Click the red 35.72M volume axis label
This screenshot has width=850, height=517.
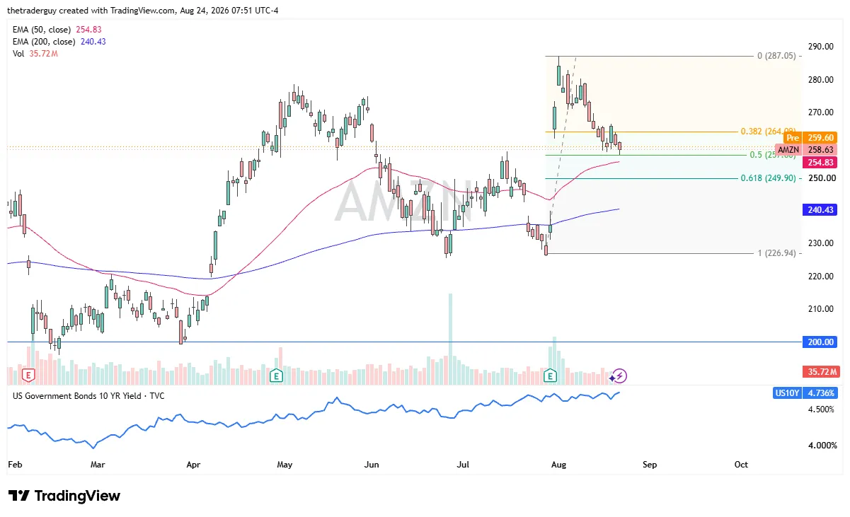(x=822, y=371)
